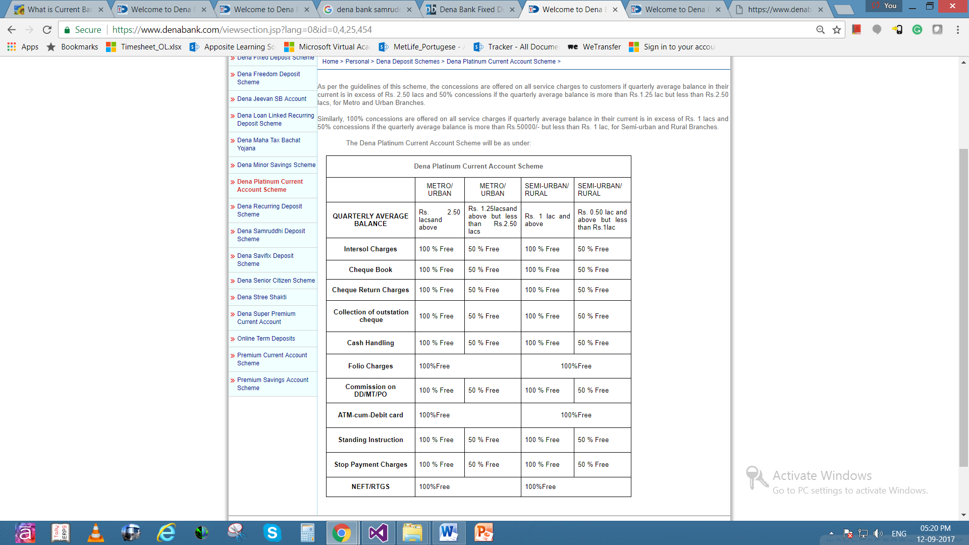Open Dena Senior Citizen Scheme link

click(276, 281)
